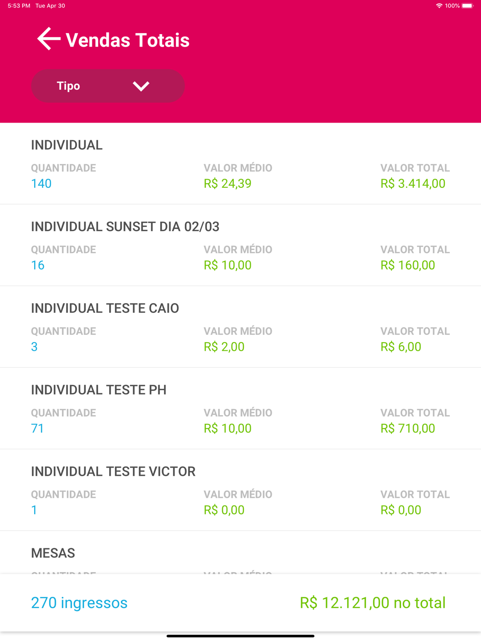Tap the quantity 140 value
Viewport: 481px width, 641px height.
pyautogui.click(x=41, y=184)
